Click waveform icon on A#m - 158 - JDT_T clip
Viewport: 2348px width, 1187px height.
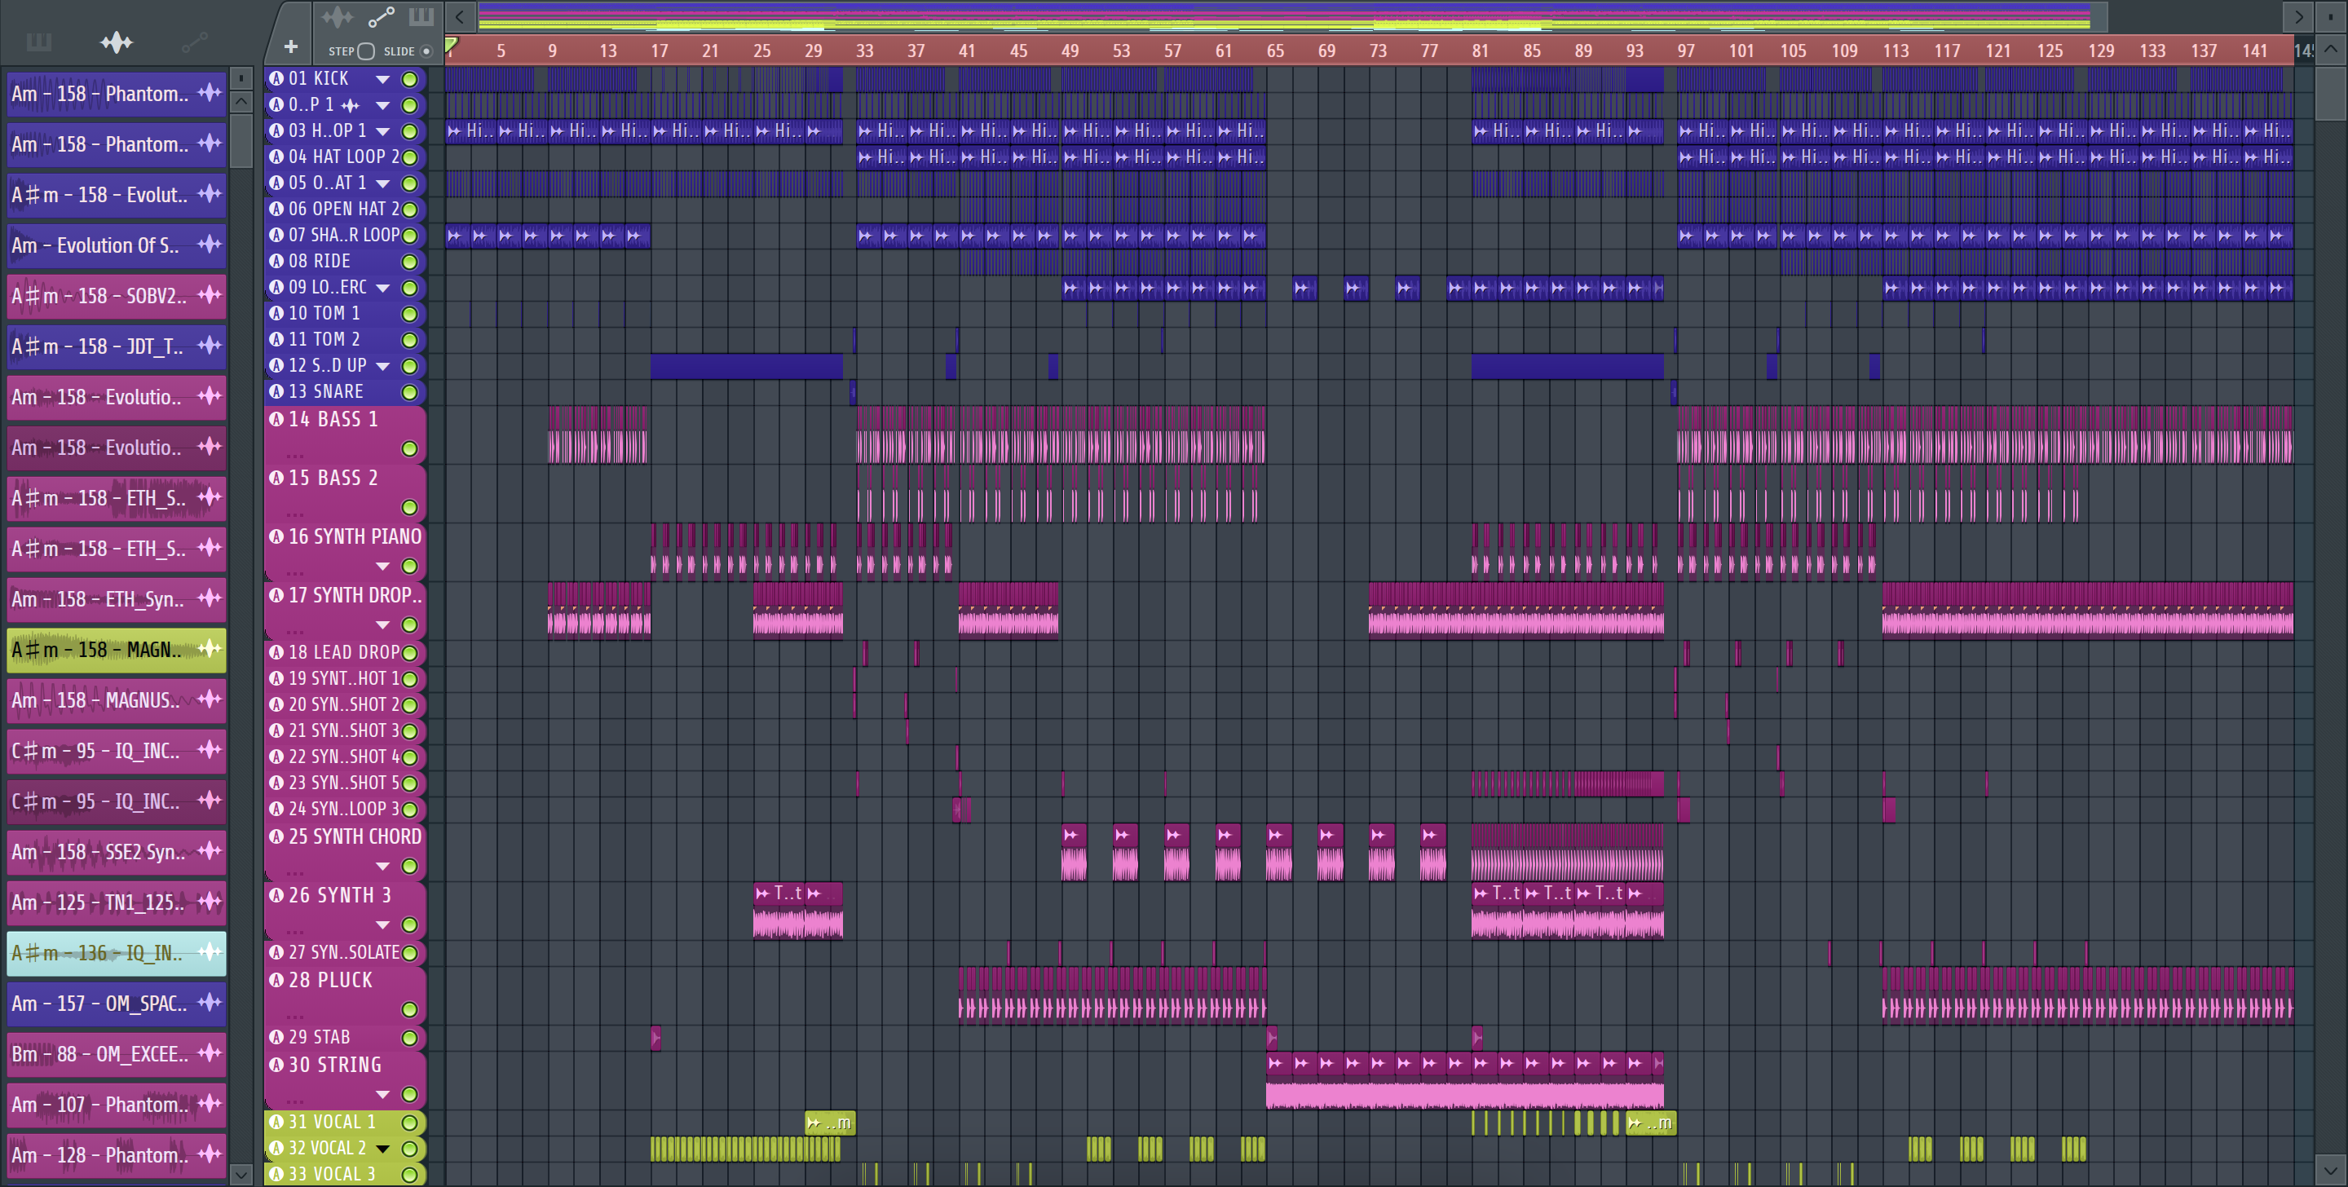[210, 346]
